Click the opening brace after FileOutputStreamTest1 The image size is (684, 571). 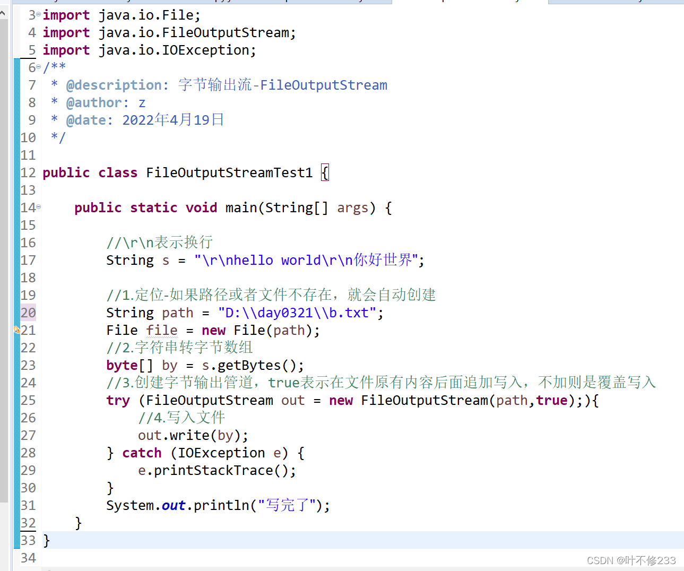click(325, 172)
